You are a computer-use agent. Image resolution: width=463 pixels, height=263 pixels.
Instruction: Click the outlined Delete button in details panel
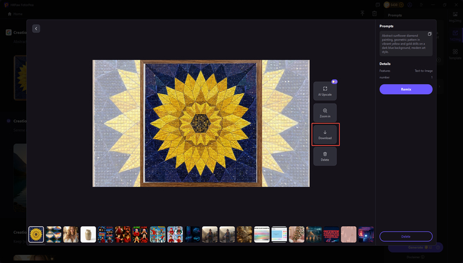(406, 237)
